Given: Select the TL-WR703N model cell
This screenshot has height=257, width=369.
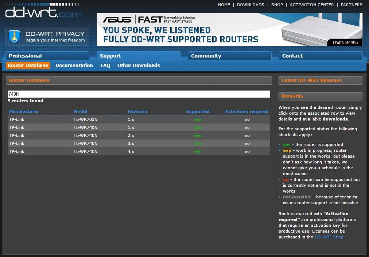Looking at the screenshot, I should pos(85,119).
